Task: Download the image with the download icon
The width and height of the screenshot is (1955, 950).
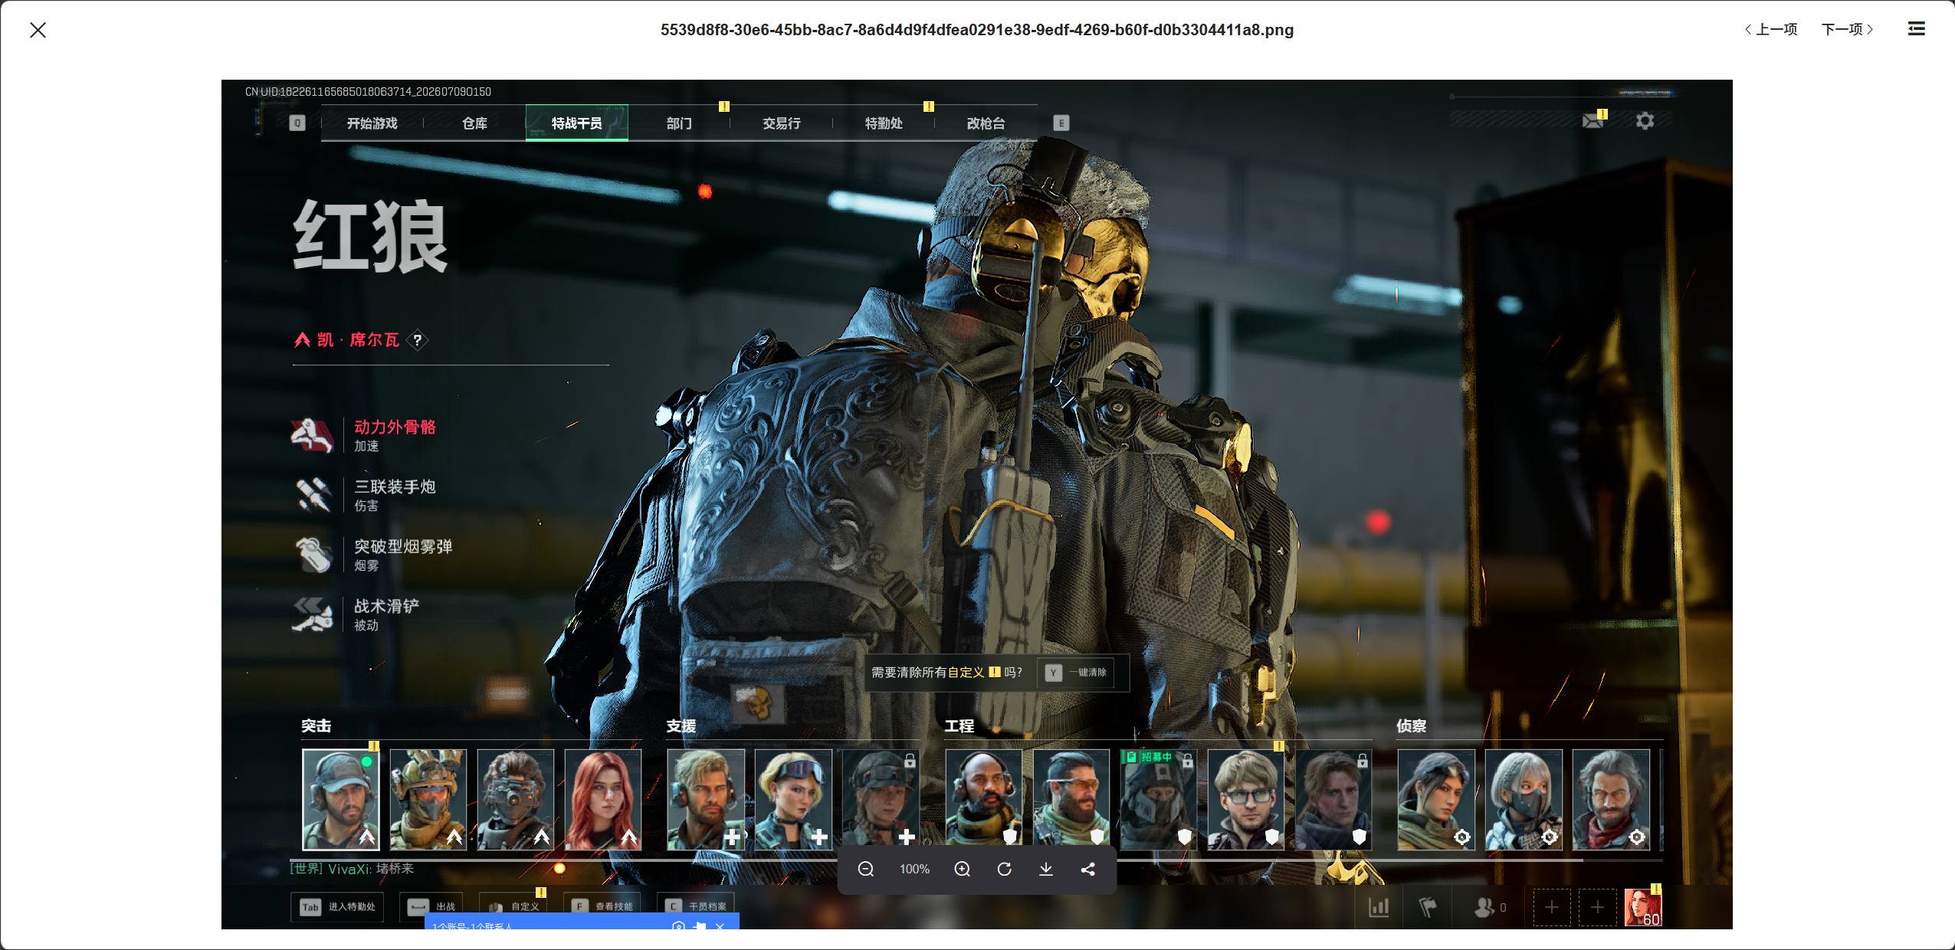Action: 1046,869
